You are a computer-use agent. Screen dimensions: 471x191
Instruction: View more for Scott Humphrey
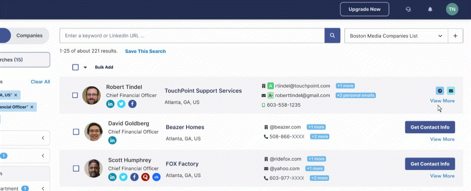pyautogui.click(x=442, y=176)
